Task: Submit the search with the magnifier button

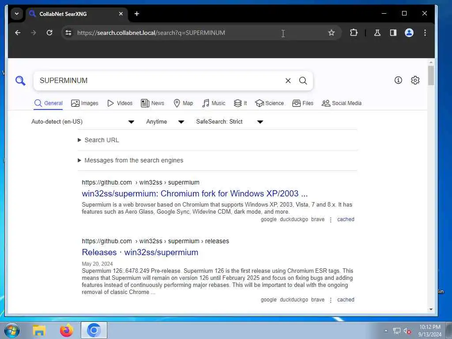Action: click(303, 81)
